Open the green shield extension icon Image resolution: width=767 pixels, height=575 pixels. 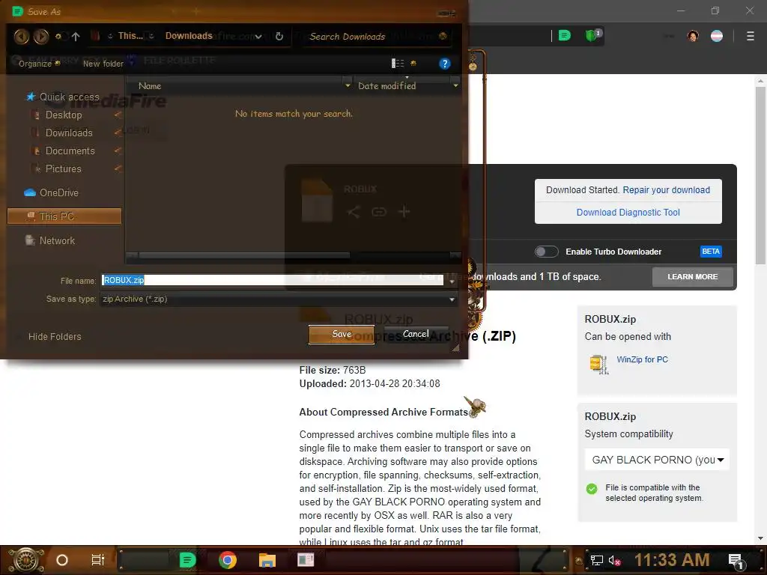(x=592, y=35)
